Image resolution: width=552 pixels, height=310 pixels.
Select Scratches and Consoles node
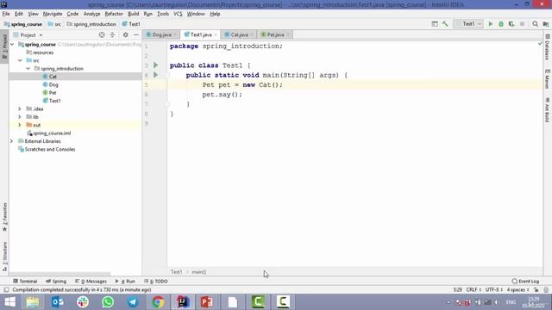[50, 149]
